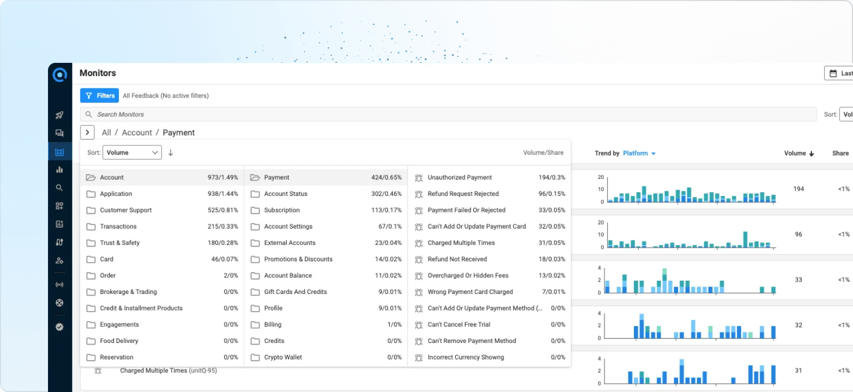Collapse the category browser with the chevron button
The height and width of the screenshot is (392, 853).
coord(87,132)
